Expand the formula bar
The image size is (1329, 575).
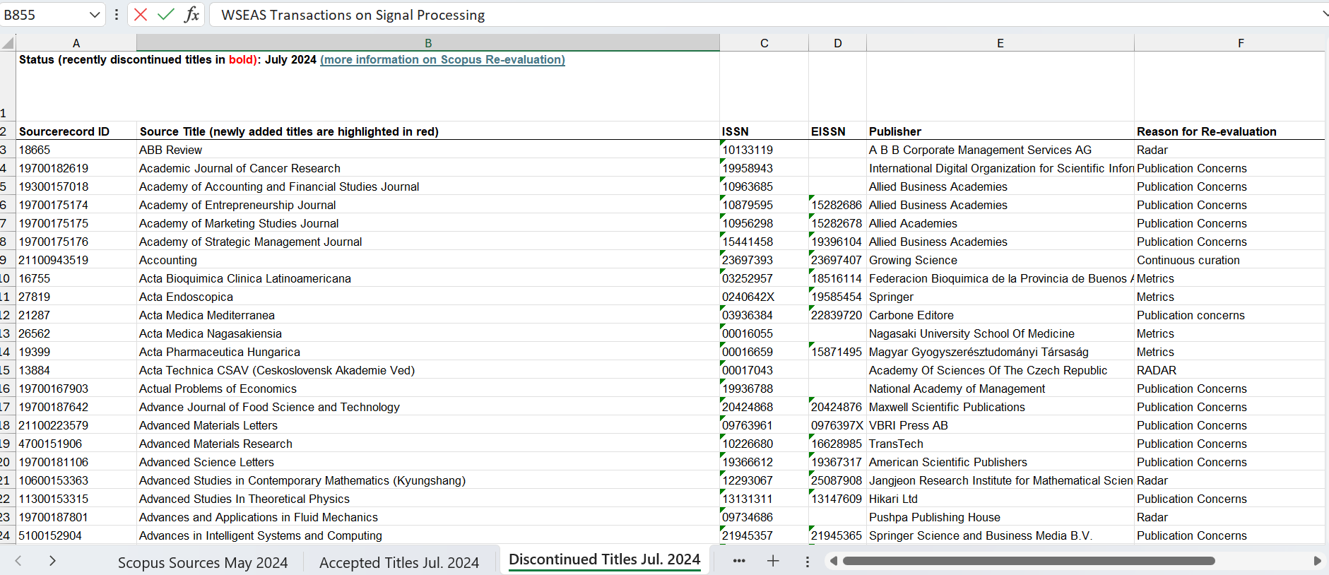point(1324,14)
